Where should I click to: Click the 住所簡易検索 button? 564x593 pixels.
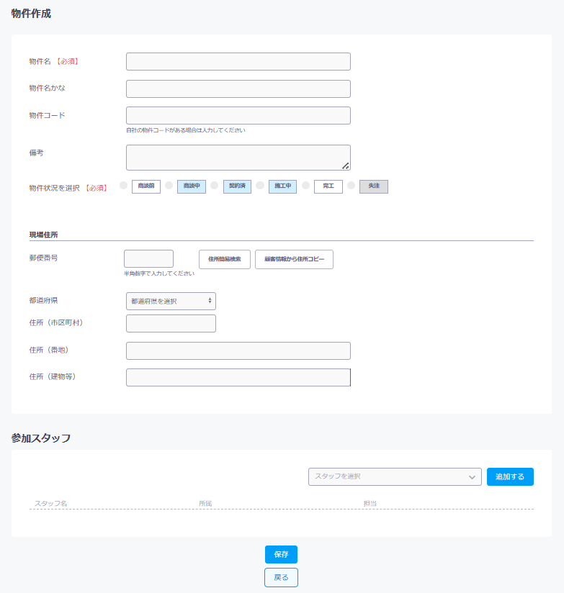pyautogui.click(x=225, y=259)
